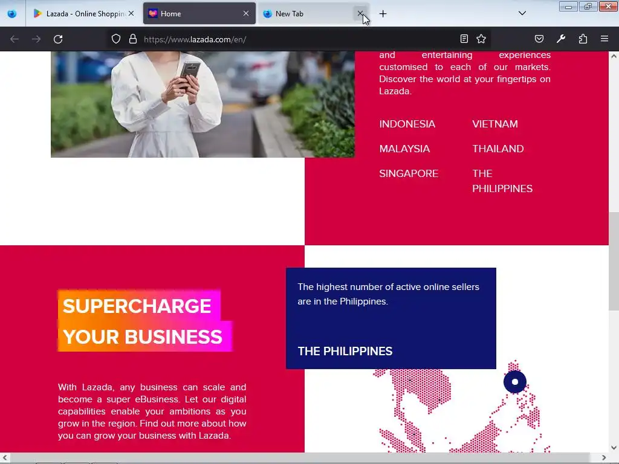The image size is (619, 464).
Task: Click the Firefox View icon in tab strip
Action: point(12,13)
